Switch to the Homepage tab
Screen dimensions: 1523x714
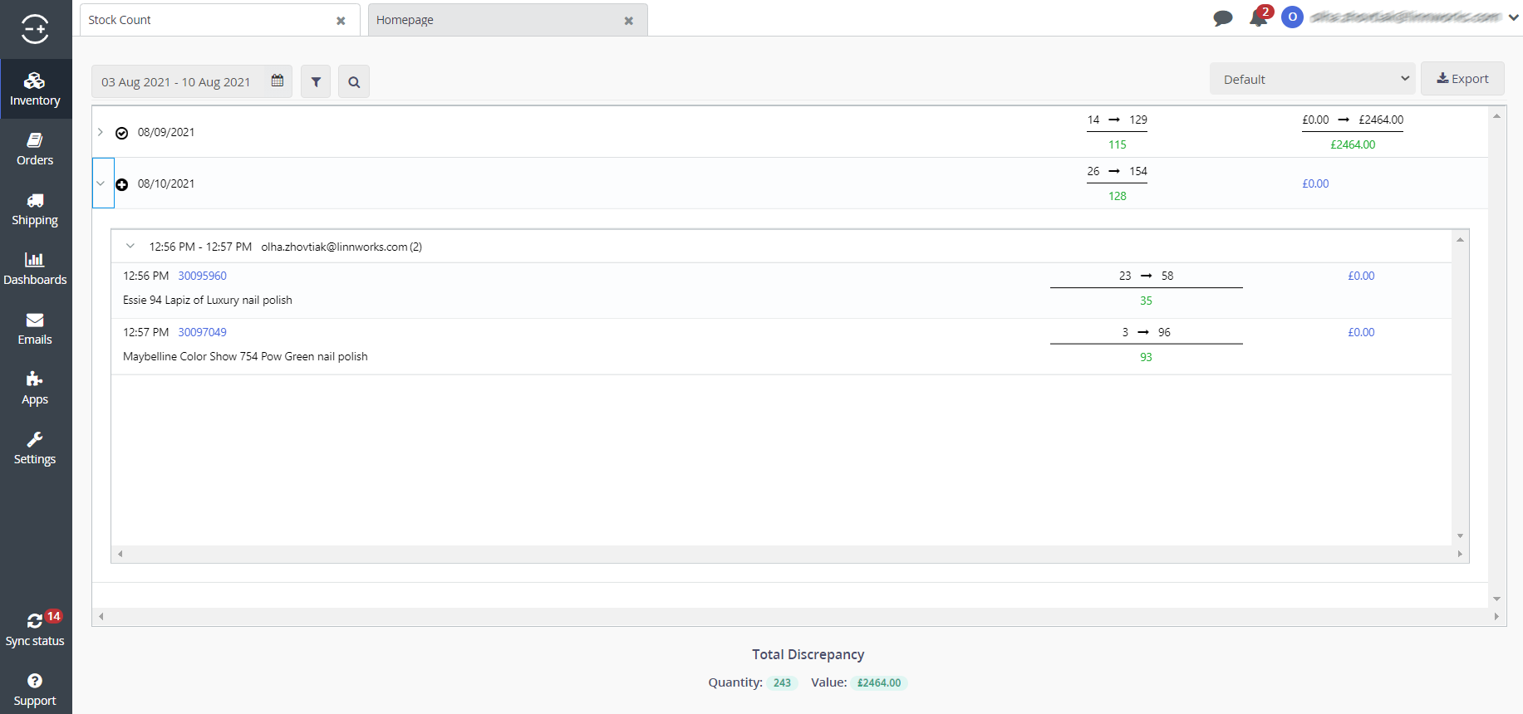[x=490, y=20]
